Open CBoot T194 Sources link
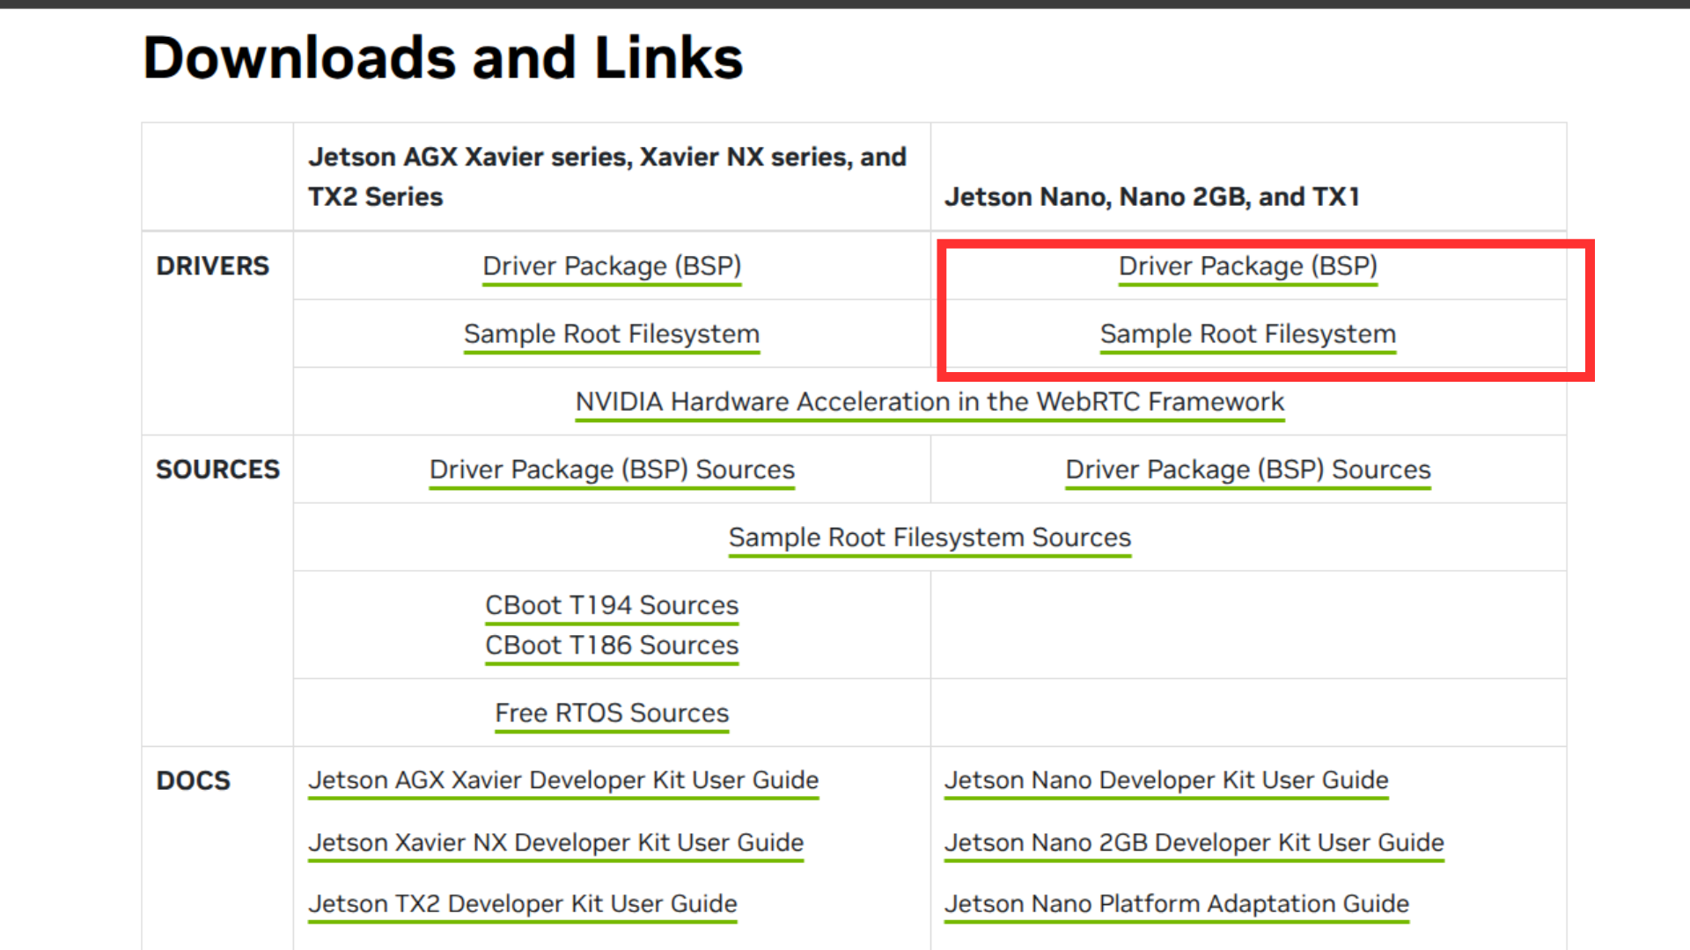 (x=612, y=605)
